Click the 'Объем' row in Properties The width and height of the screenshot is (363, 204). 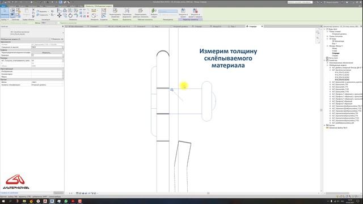tap(32, 66)
